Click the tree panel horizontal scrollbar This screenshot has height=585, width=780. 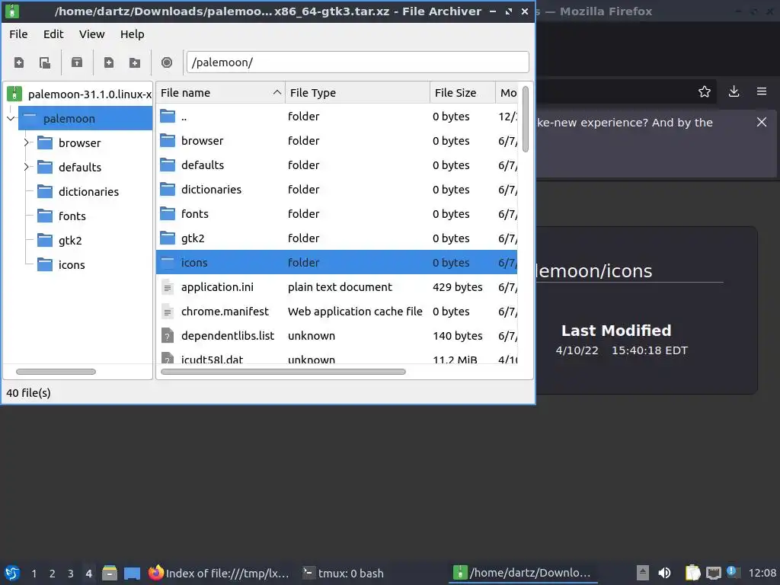pyautogui.click(x=56, y=372)
